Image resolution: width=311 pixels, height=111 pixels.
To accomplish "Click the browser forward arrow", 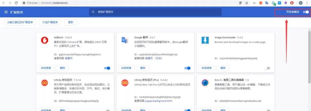I will [10, 3].
